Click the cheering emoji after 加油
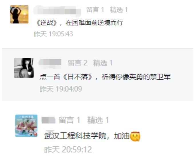Image resolution: width=195 pixels, height=159 pixels. pyautogui.click(x=135, y=136)
